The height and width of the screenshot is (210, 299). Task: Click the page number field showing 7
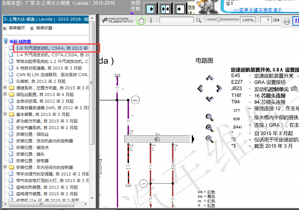click(266, 20)
